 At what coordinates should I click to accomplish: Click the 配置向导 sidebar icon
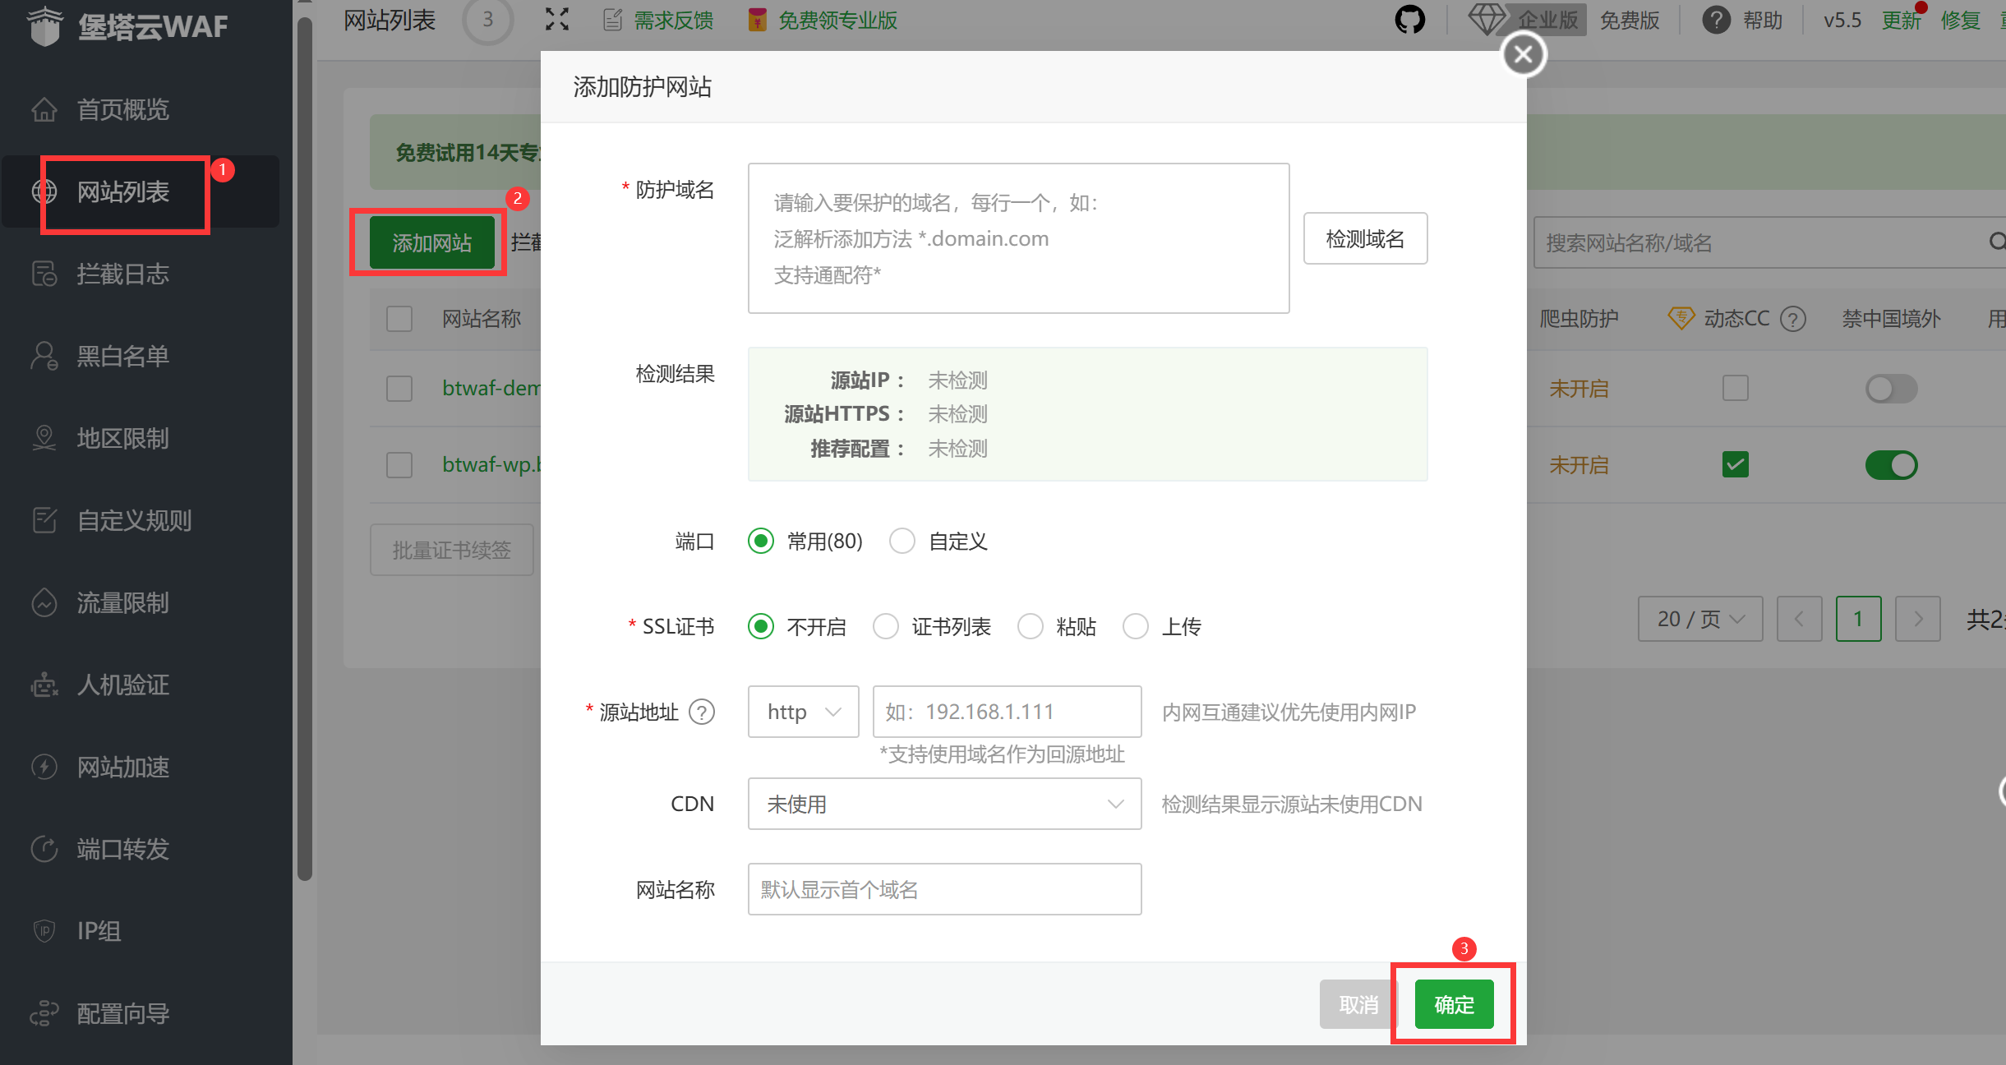44,1013
